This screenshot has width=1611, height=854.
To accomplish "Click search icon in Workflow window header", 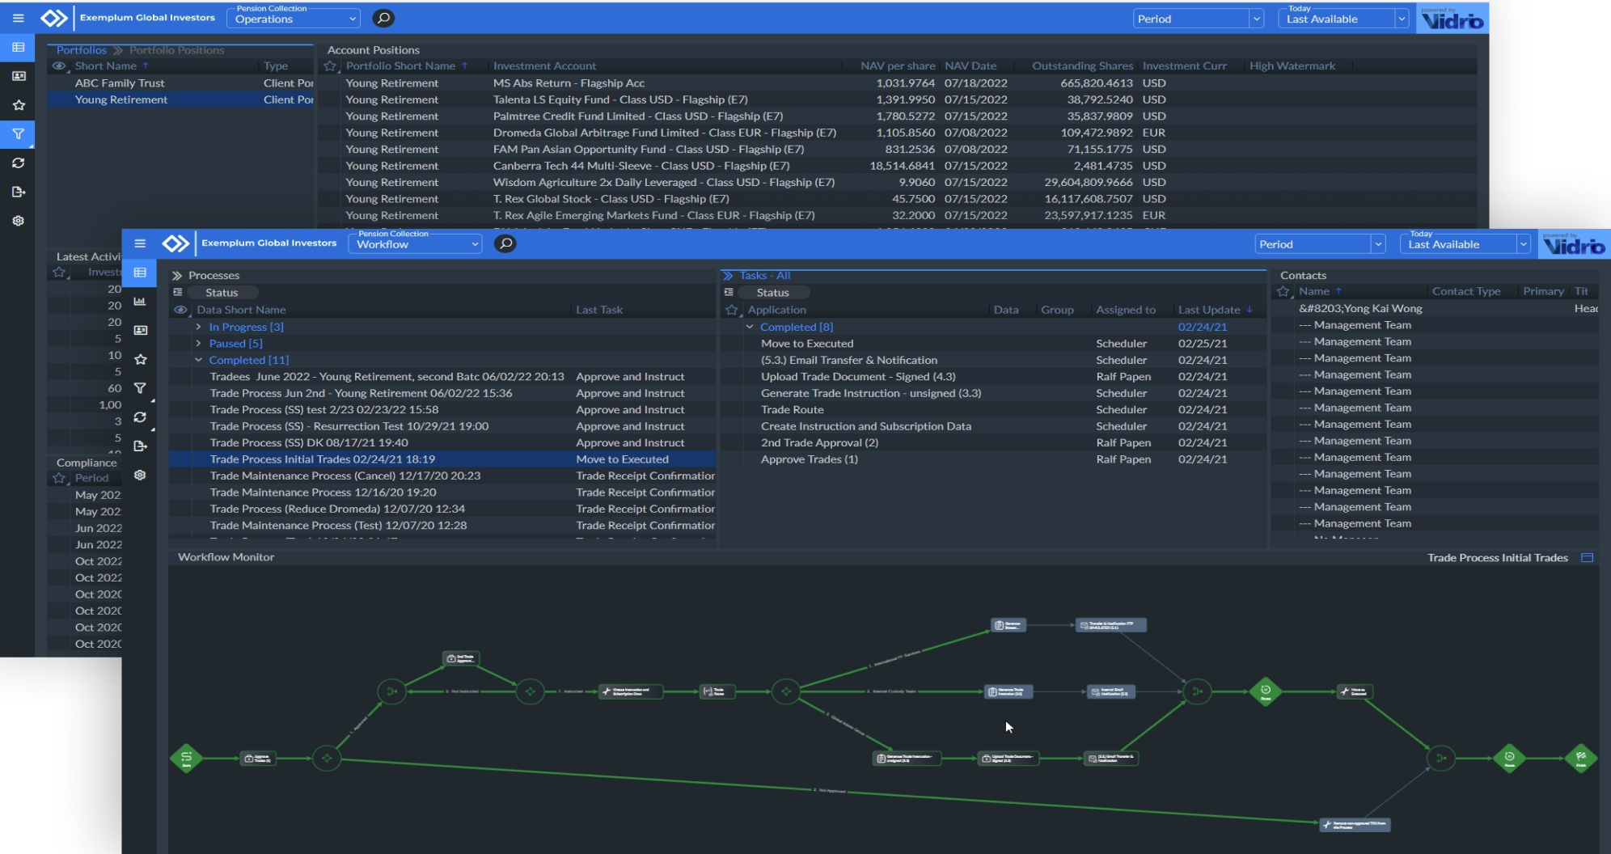I will [505, 243].
